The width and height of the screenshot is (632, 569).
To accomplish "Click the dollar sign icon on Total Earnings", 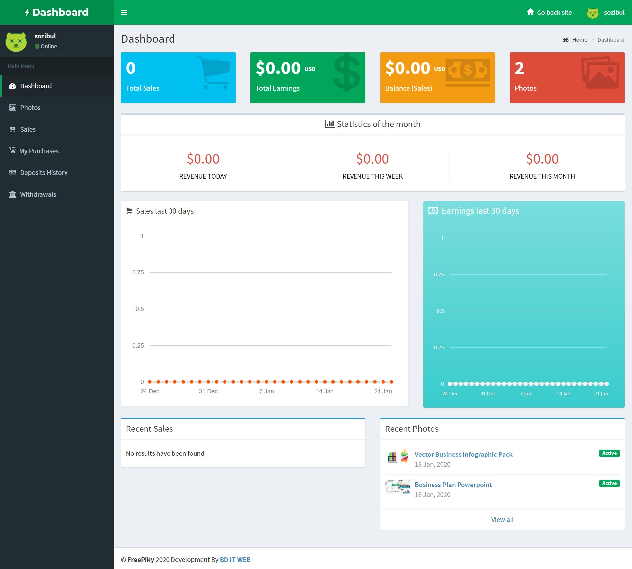I will pyautogui.click(x=346, y=73).
